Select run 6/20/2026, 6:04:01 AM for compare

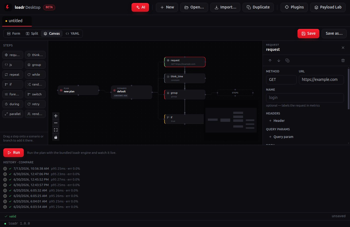point(5,201)
